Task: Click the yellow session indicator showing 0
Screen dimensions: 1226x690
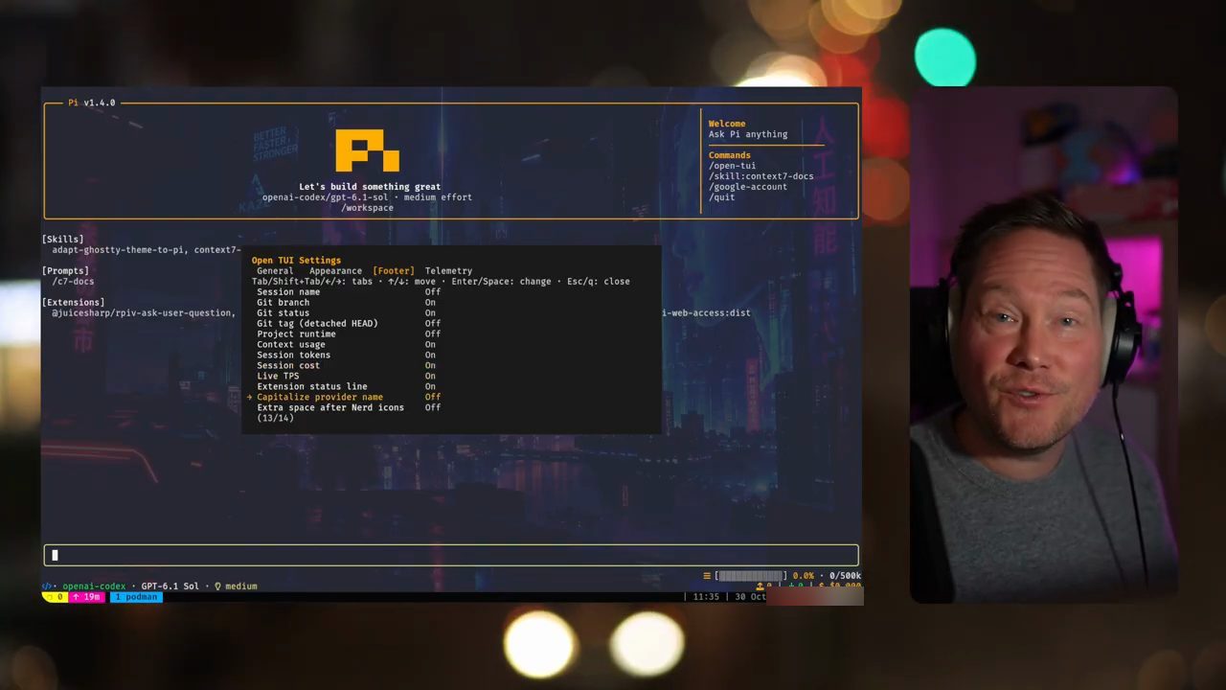Action: point(55,596)
